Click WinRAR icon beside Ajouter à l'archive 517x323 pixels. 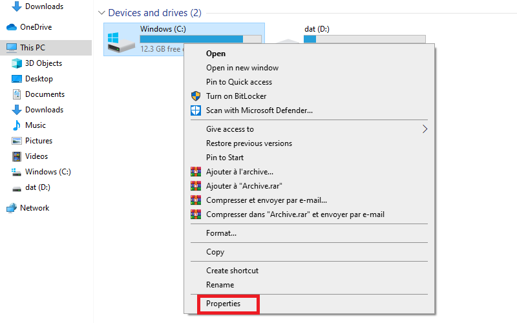[x=196, y=172]
